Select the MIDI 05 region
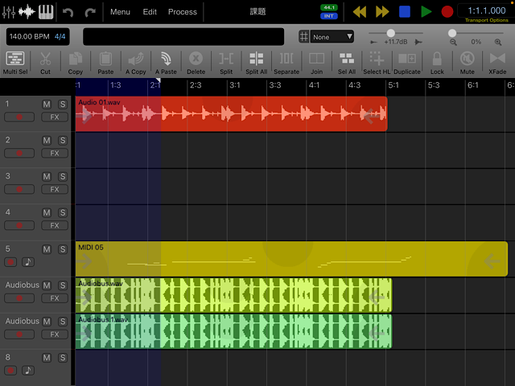This screenshot has width=515, height=386. click(x=291, y=259)
